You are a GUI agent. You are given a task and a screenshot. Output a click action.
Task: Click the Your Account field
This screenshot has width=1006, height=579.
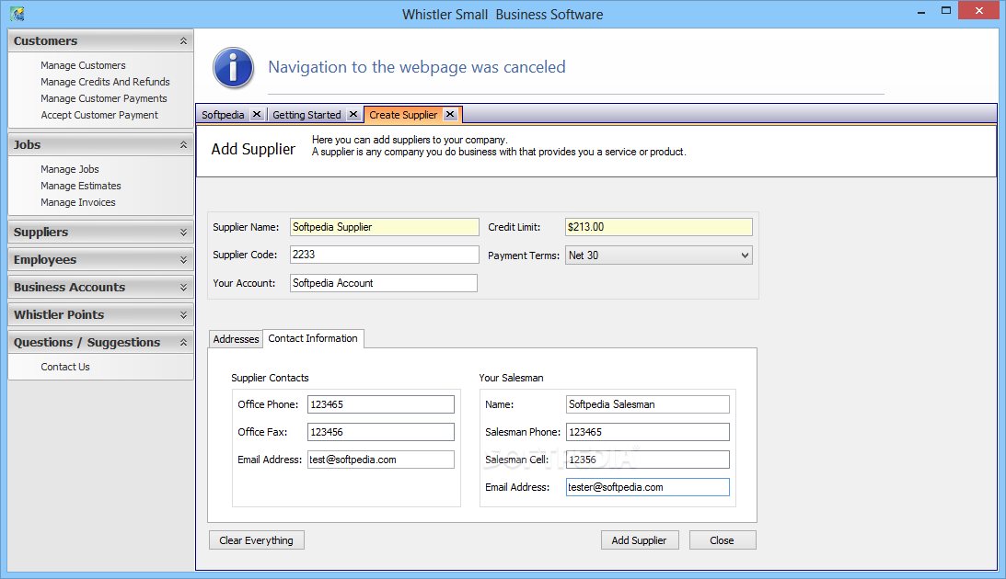pos(384,282)
